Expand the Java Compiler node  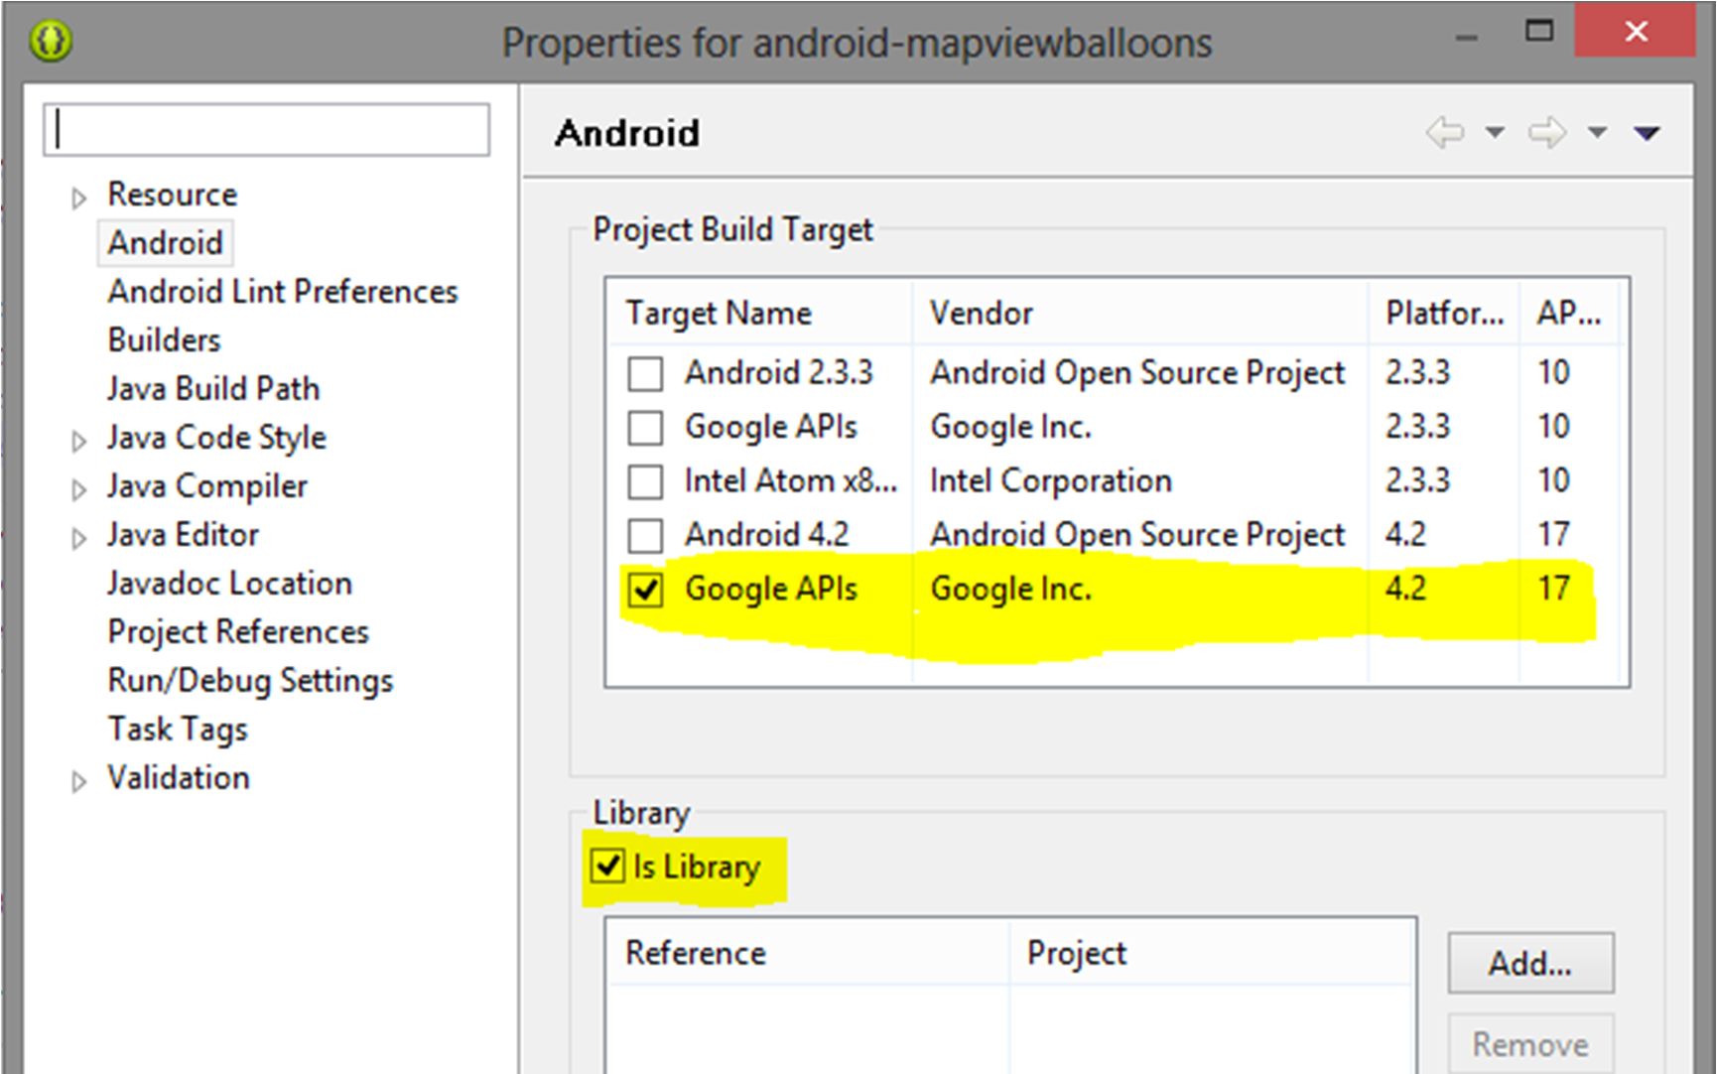tap(78, 489)
